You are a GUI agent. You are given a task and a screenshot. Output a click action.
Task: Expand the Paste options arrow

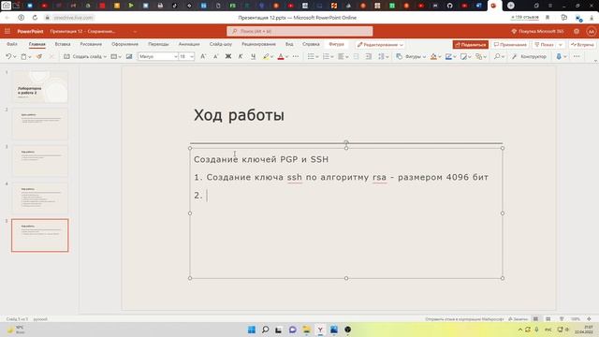tap(29, 56)
